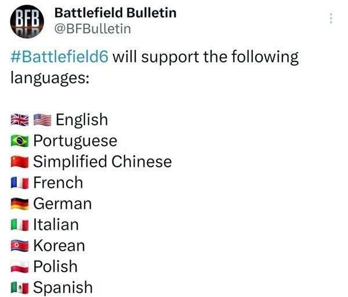Click the Portuguese text entry
348x297 pixels.
point(75,141)
